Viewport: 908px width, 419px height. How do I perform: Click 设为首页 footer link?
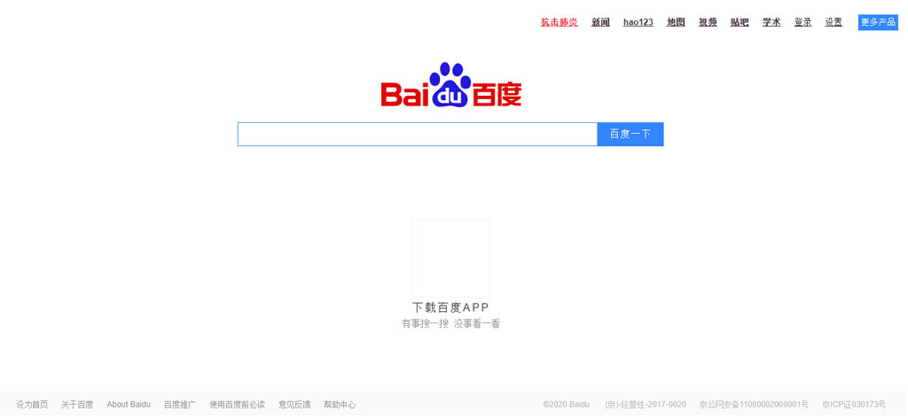(x=33, y=405)
